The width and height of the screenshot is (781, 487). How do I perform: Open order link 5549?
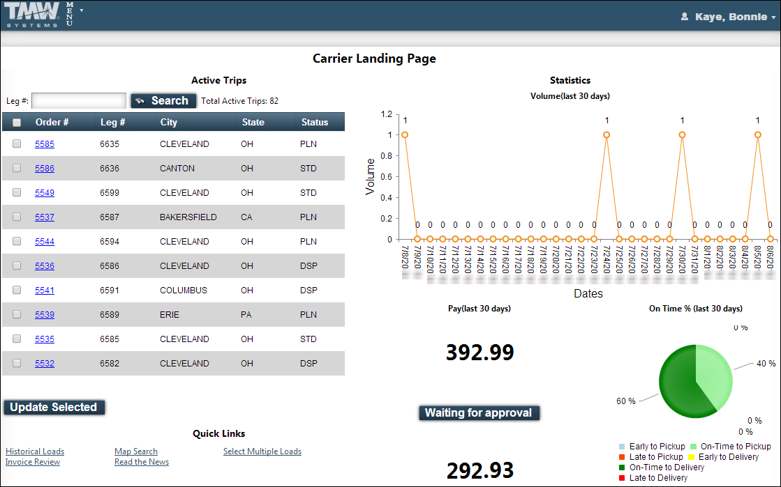pyautogui.click(x=45, y=192)
